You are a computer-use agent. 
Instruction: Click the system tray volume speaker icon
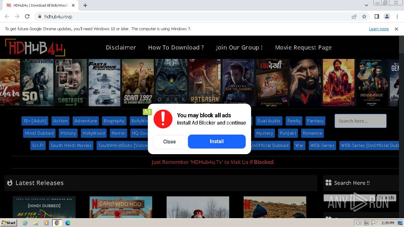(x=359, y=223)
